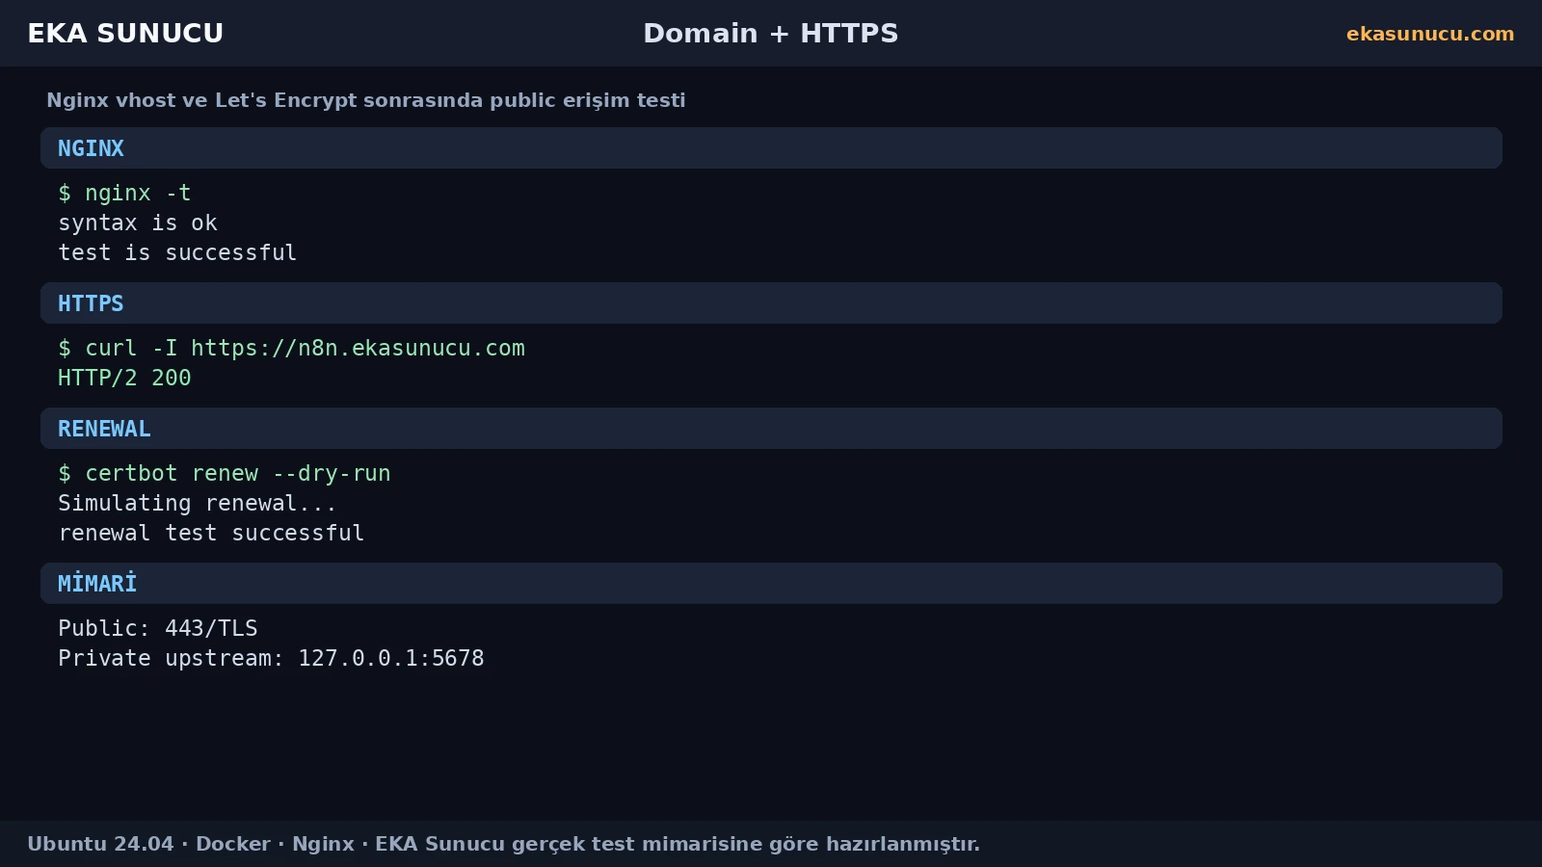
Task: Select the '$ nginx -t' command
Action: coord(124,193)
